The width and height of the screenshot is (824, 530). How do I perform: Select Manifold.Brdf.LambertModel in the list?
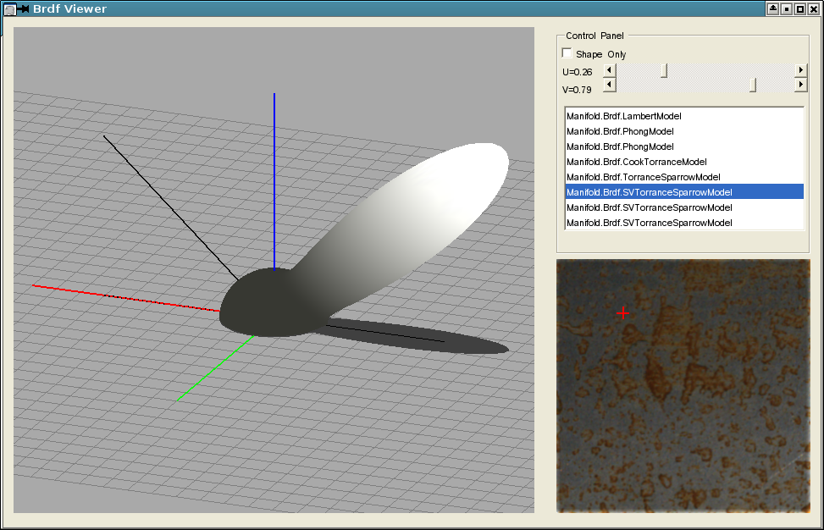click(x=684, y=116)
